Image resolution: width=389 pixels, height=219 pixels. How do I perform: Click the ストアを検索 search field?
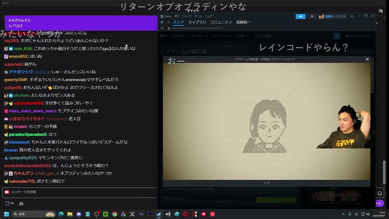point(293,36)
